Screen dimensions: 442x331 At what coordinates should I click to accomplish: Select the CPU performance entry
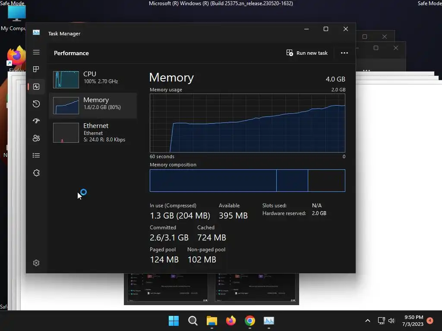[93, 79]
